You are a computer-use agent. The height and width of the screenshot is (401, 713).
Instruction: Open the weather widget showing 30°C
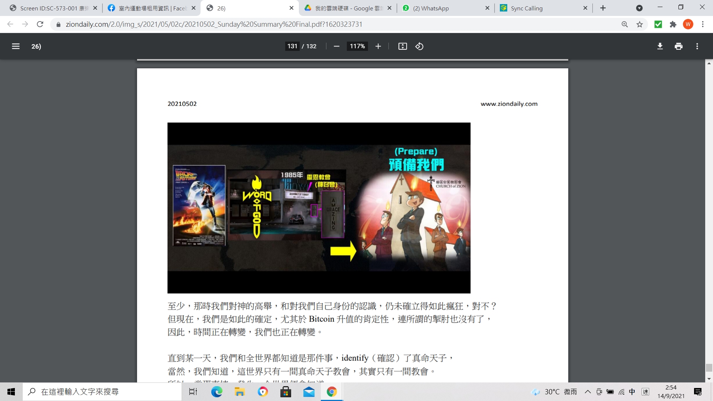point(554,392)
